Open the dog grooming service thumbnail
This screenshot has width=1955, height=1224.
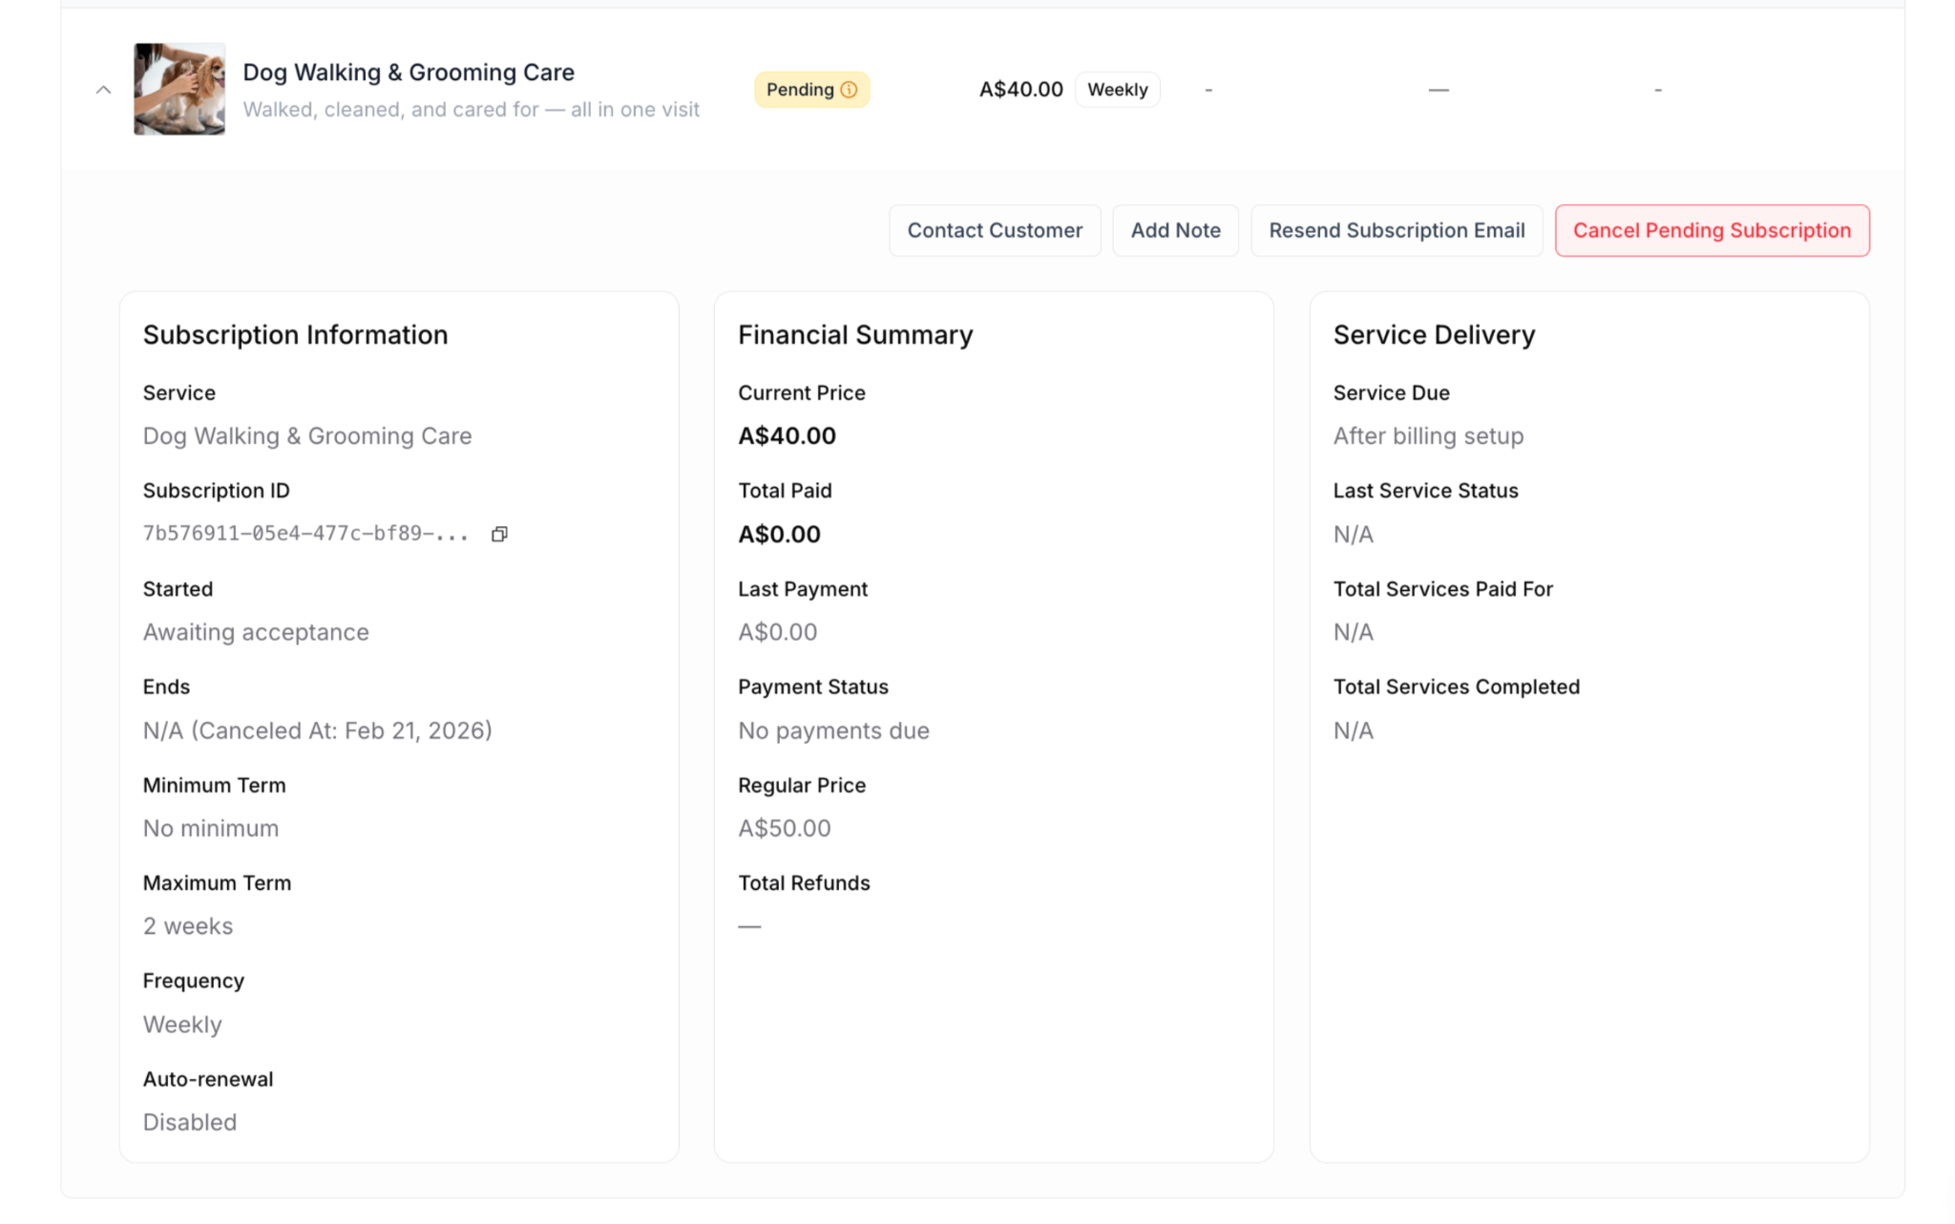(179, 89)
